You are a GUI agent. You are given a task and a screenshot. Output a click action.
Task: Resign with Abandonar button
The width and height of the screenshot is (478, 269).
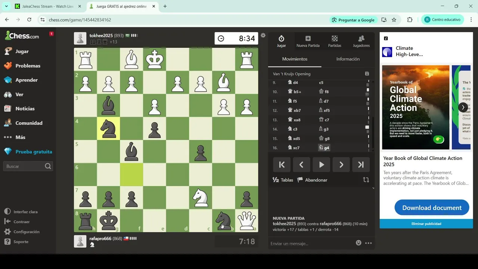click(x=312, y=180)
